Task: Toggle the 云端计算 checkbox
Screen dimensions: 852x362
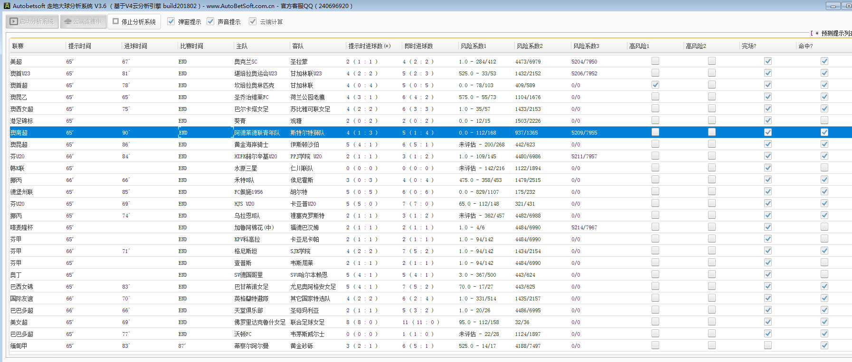Action: click(x=253, y=21)
